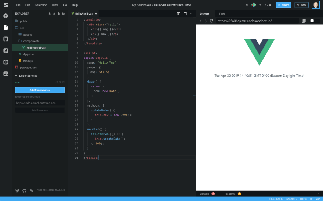Click Spaces: 2 in status bar

(x=292, y=199)
